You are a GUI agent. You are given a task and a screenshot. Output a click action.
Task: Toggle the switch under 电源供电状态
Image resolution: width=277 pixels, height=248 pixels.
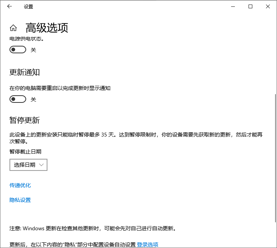click(x=18, y=50)
